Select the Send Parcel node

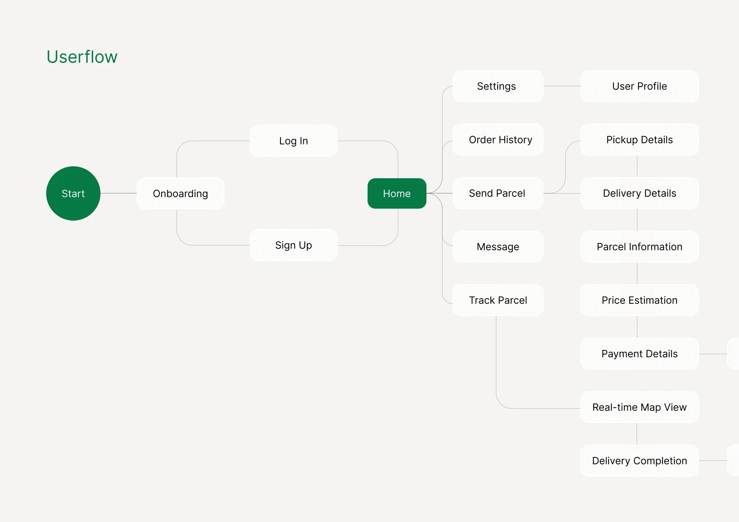497,193
